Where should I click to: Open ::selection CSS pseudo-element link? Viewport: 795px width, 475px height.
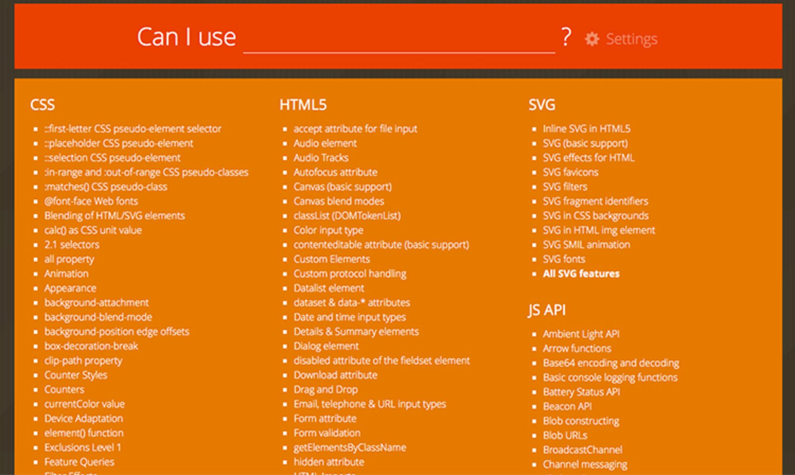point(113,158)
